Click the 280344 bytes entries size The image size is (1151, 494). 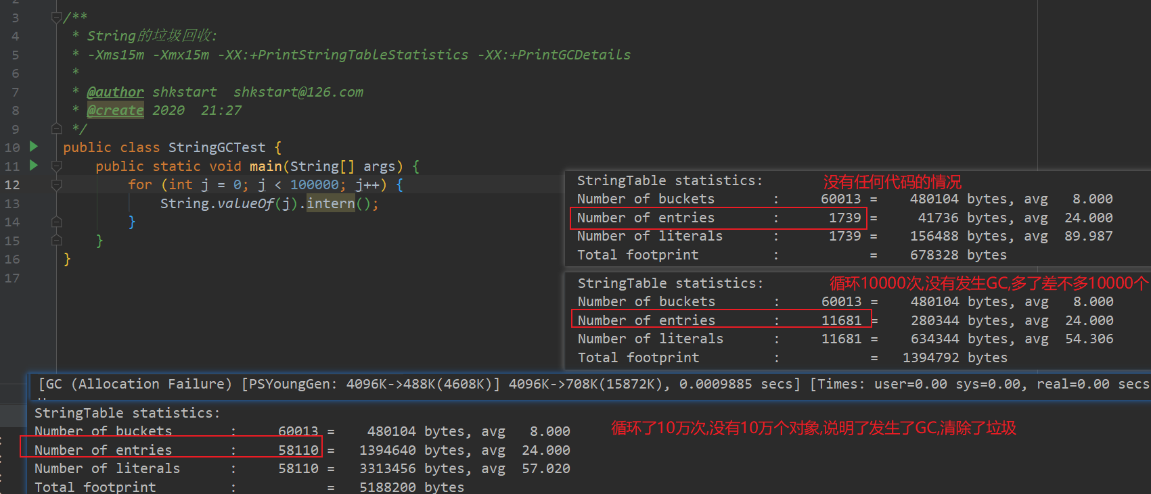[963, 320]
